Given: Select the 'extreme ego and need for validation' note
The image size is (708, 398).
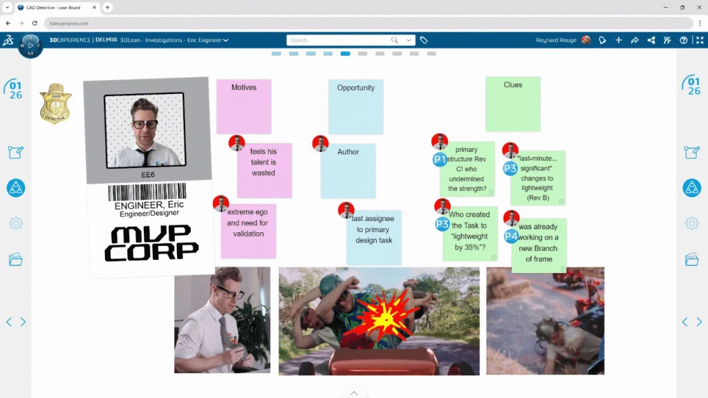Looking at the screenshot, I should 248,231.
